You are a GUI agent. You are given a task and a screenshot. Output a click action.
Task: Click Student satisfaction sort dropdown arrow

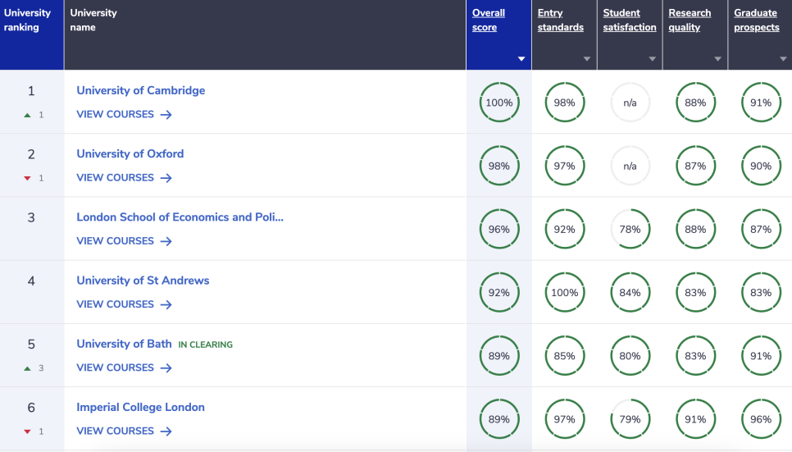[652, 59]
